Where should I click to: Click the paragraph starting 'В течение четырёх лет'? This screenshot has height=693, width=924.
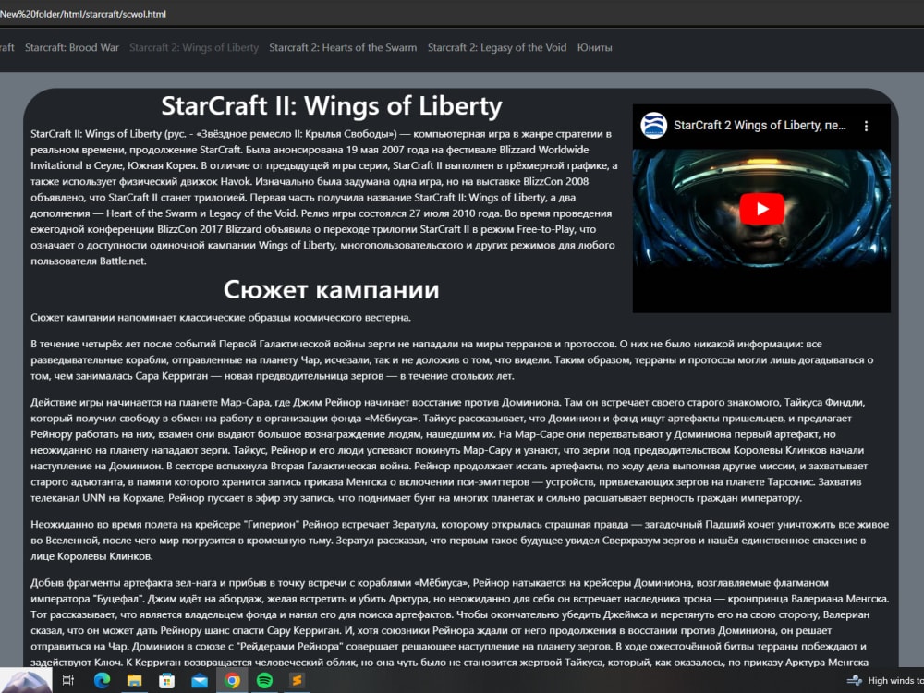point(452,360)
